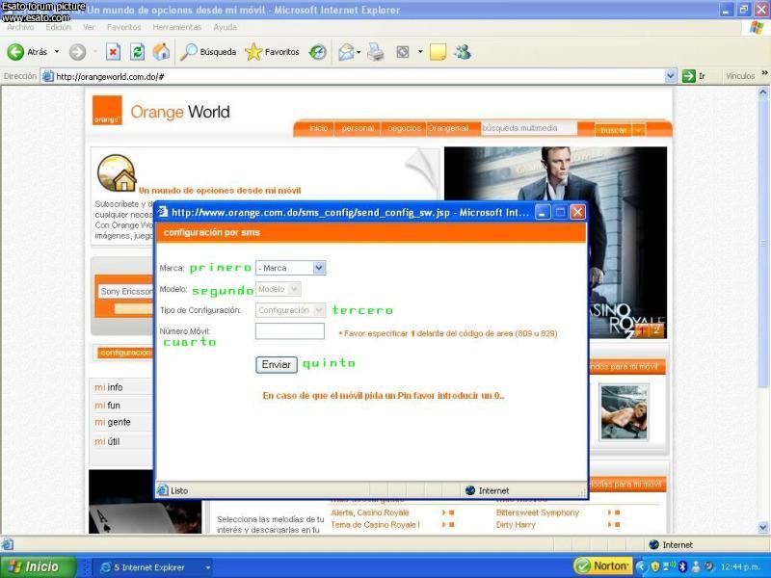Click the Inicio start button

point(39,566)
